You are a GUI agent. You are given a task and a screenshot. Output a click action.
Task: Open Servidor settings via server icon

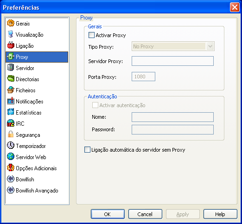[x=11, y=68]
